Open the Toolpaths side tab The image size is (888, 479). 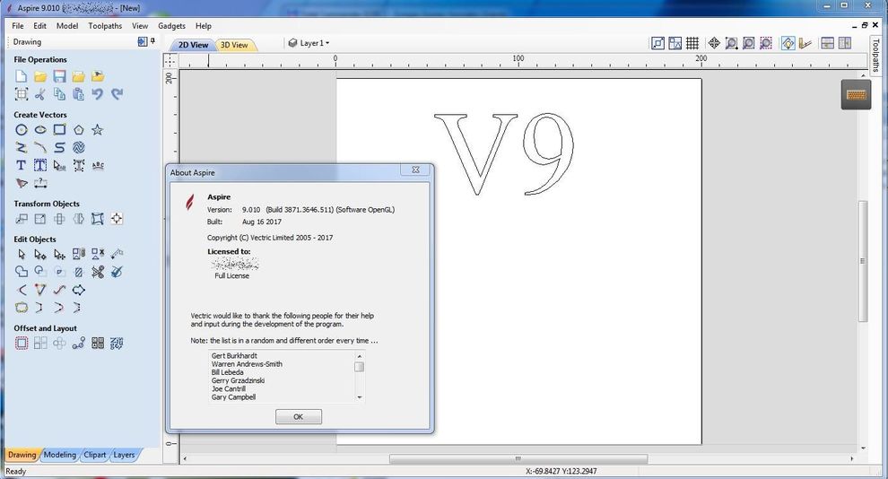pos(875,55)
